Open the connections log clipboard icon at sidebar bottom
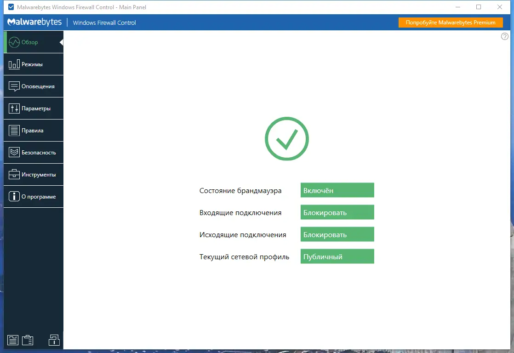The height and width of the screenshot is (353, 514). pyautogui.click(x=28, y=340)
